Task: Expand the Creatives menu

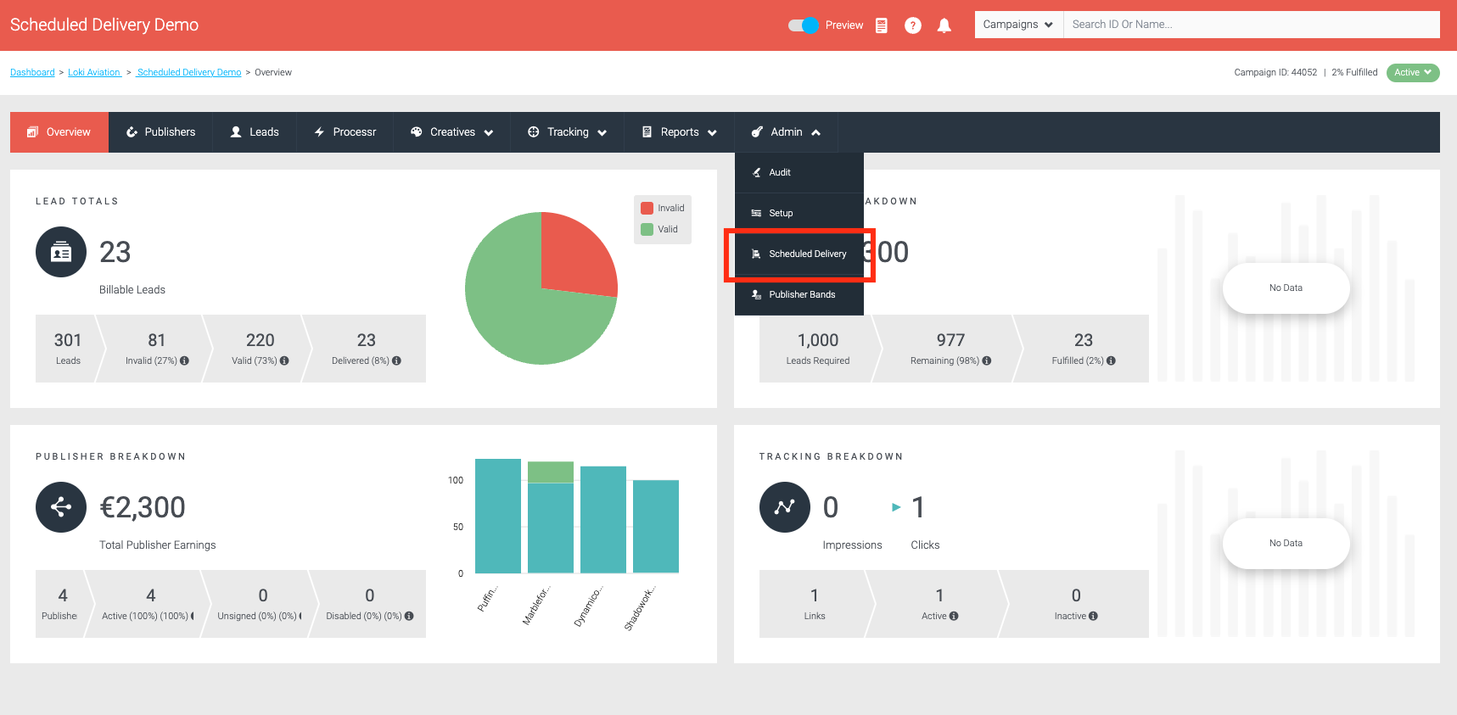Action: [x=452, y=132]
